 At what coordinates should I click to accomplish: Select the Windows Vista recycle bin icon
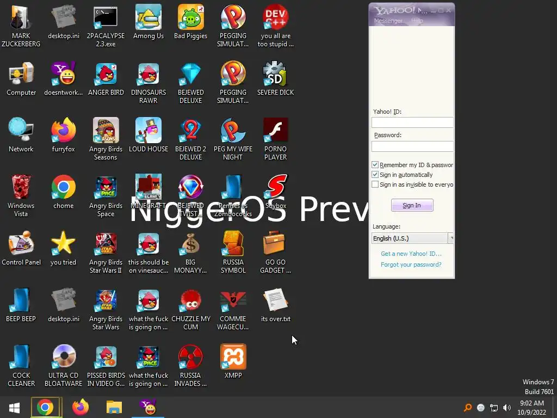coord(21,195)
